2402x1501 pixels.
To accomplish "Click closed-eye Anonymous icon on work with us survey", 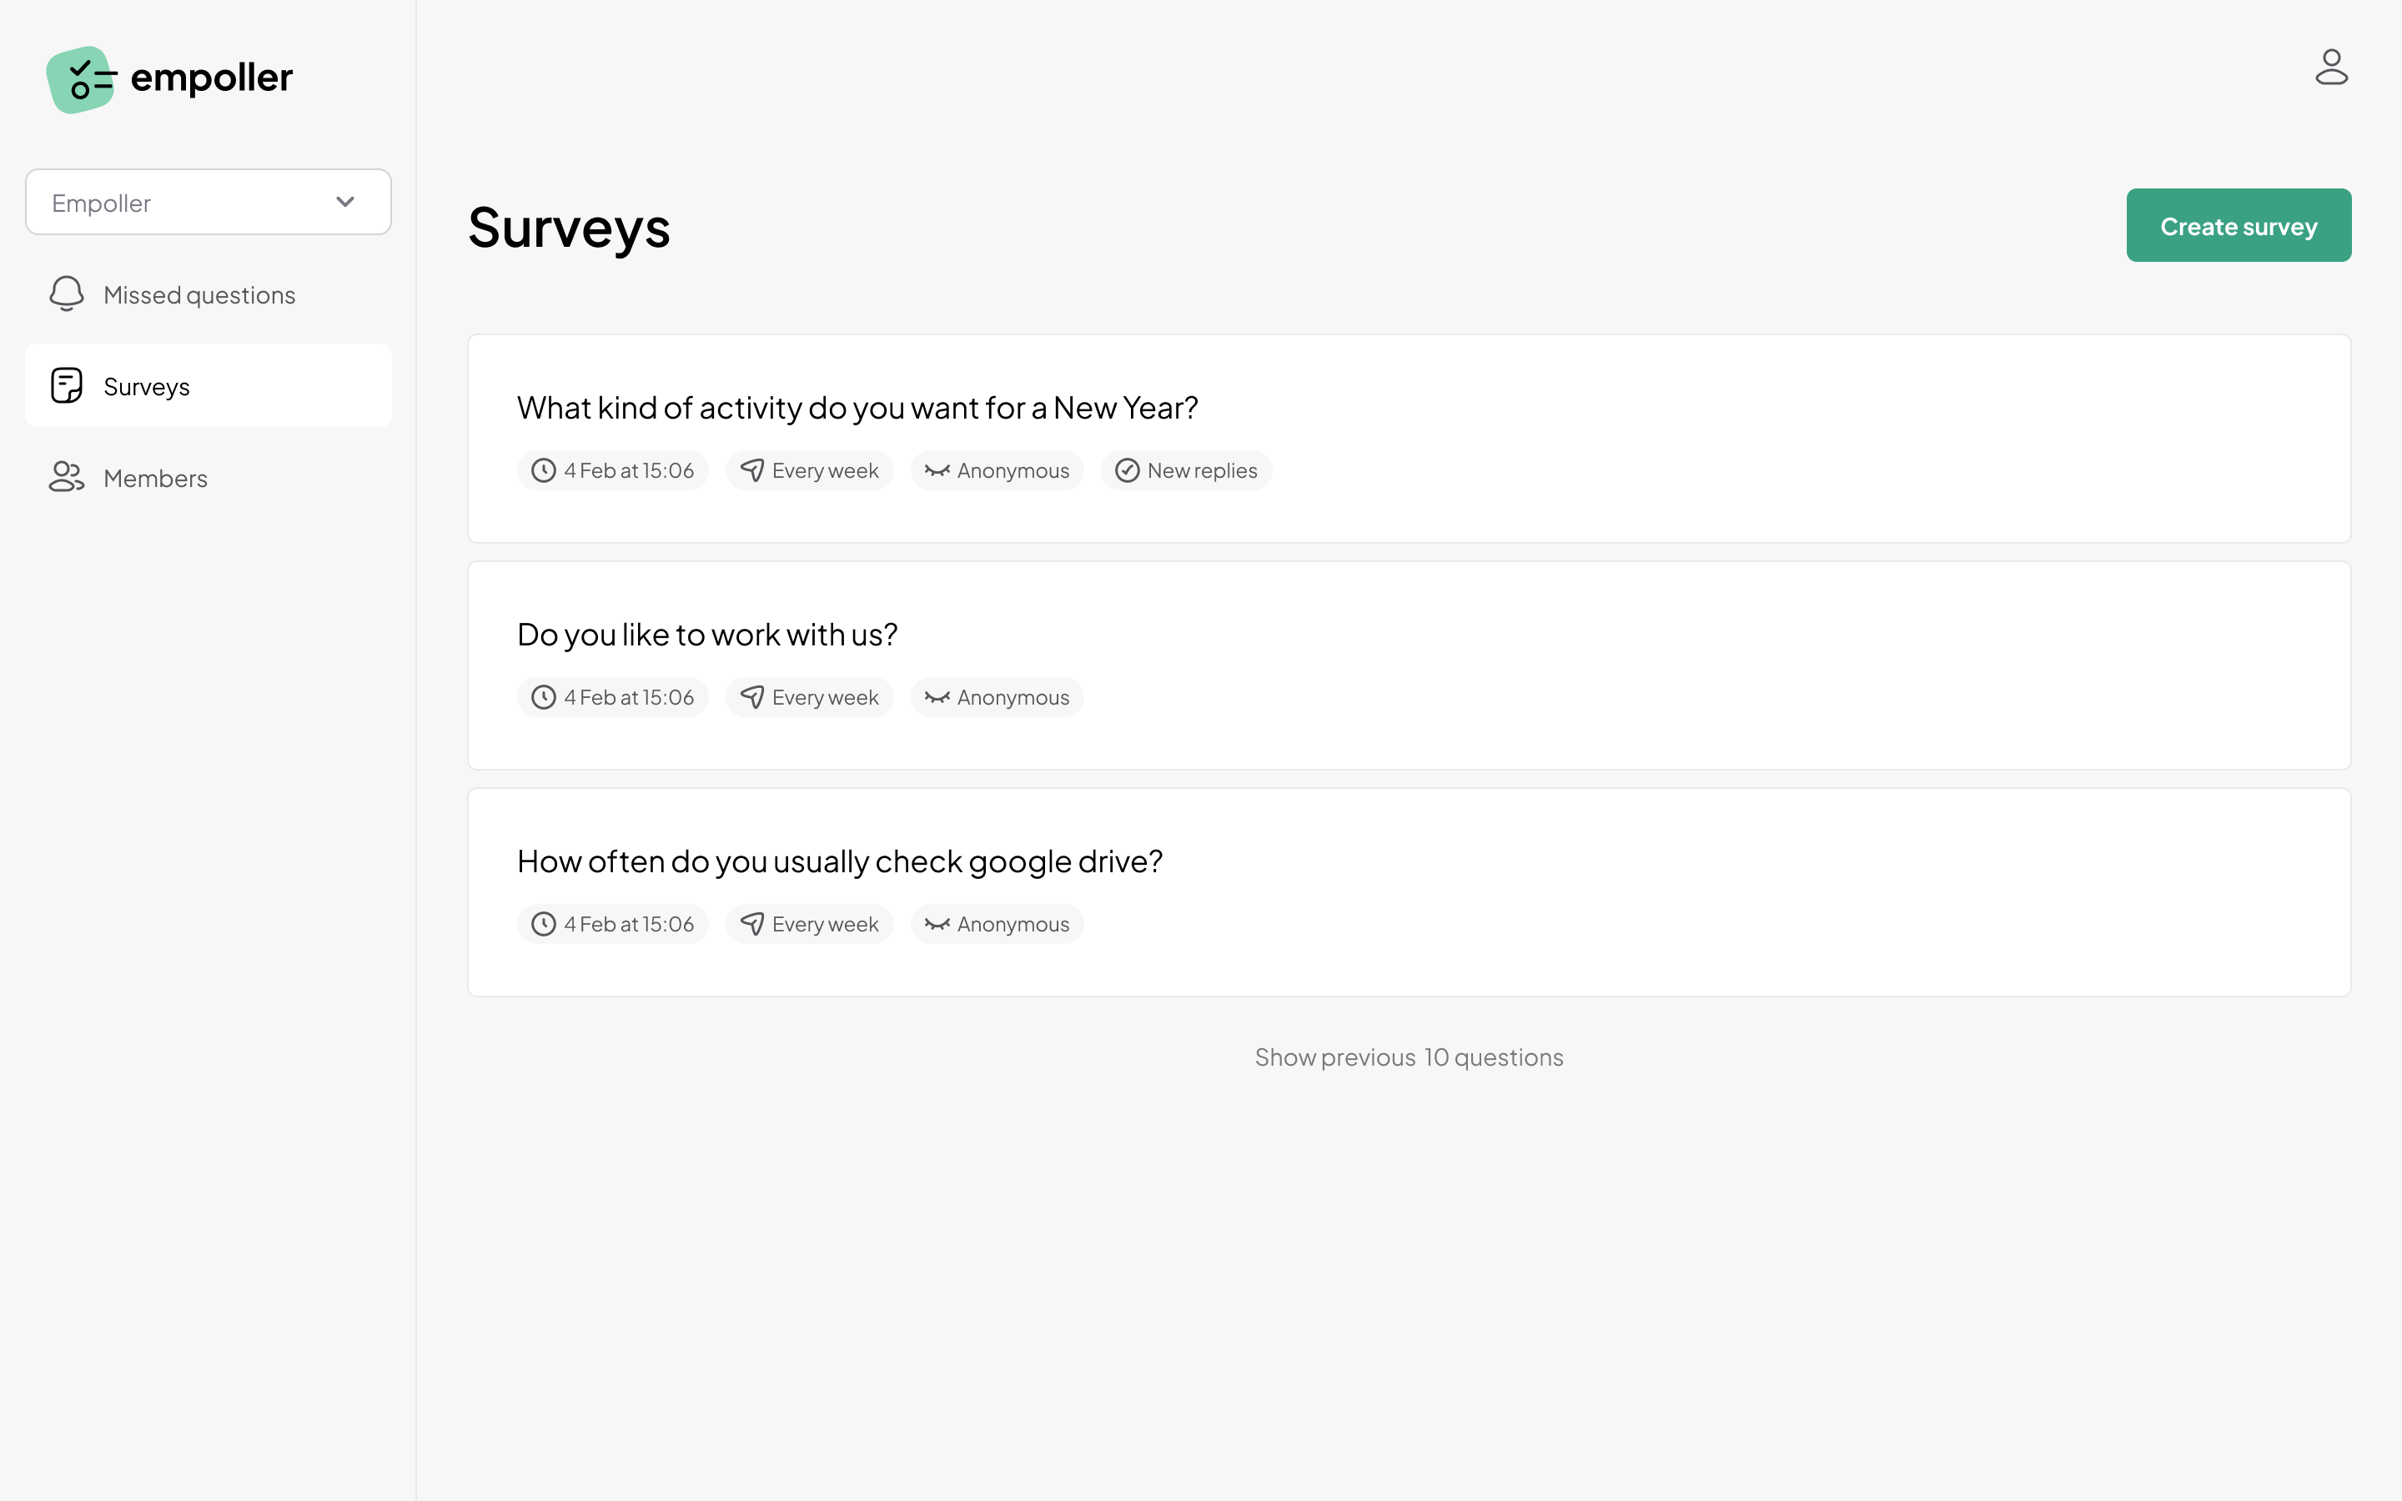I will pyautogui.click(x=937, y=697).
